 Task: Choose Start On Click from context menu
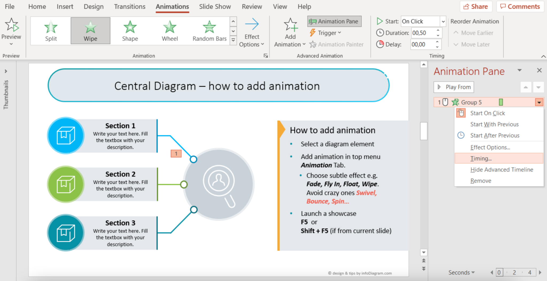click(488, 113)
